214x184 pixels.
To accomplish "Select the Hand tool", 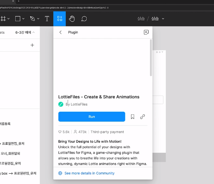I will click(72, 19).
